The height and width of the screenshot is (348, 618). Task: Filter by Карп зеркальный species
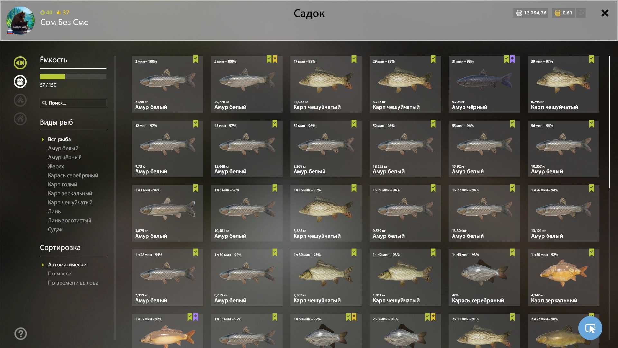coord(70,193)
